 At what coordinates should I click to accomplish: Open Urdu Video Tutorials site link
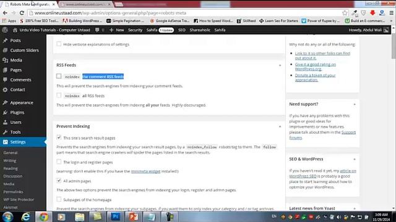[51, 30]
